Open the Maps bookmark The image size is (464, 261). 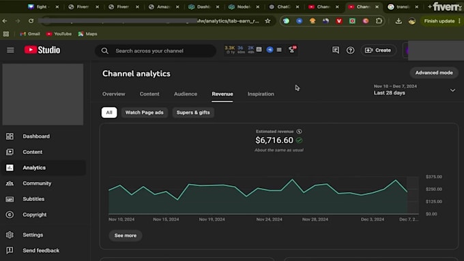point(87,34)
